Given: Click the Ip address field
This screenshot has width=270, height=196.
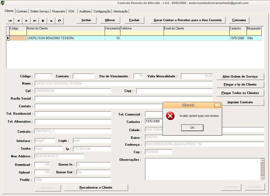Looking at the screenshot, I should (92, 149).
